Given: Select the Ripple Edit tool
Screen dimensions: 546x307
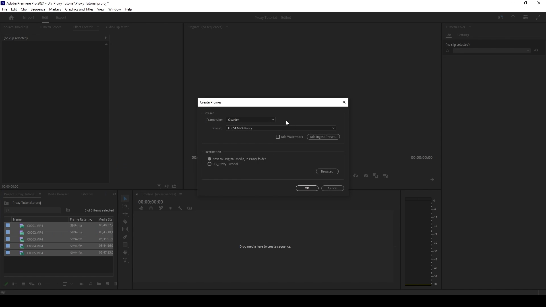Looking at the screenshot, I should (x=125, y=214).
